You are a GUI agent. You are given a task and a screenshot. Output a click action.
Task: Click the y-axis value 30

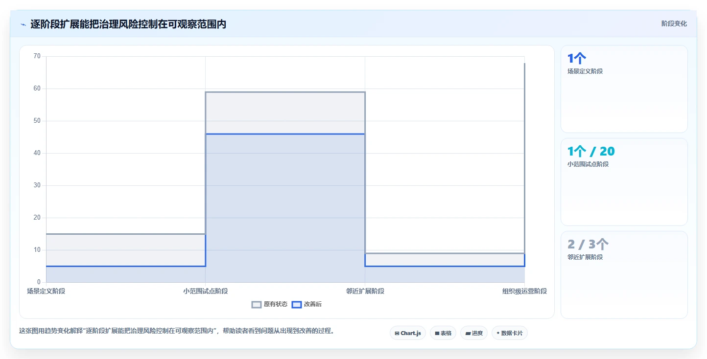pyautogui.click(x=37, y=185)
